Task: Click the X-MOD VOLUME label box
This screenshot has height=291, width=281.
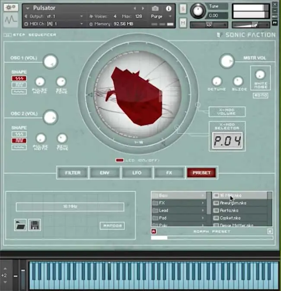Action: pos(227,112)
